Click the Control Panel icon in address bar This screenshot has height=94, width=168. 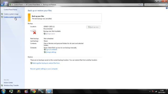[x=10, y=5]
